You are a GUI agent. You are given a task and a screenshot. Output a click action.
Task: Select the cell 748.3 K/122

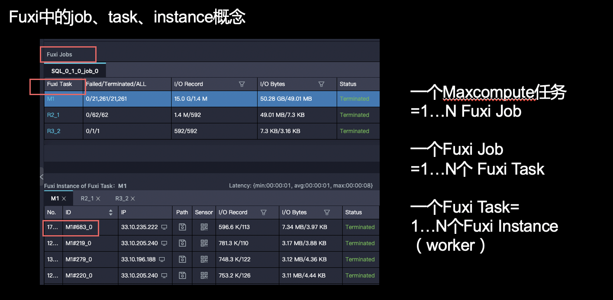235,259
